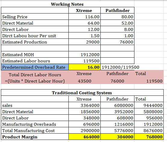Viewport: 167px width, 142px height.
Task: Select total product margin 768000
Action: (149, 137)
